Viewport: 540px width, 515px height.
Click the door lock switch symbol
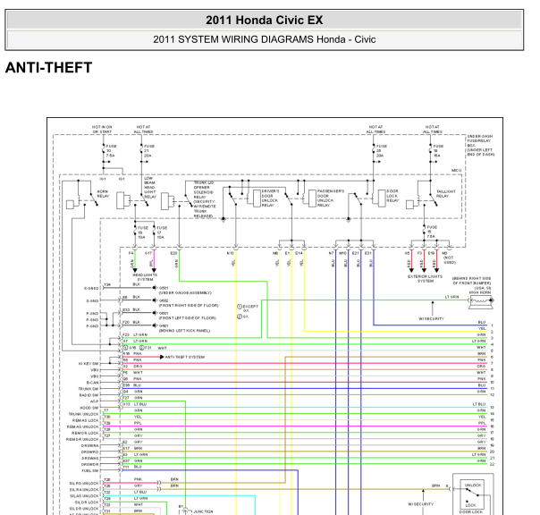(472, 494)
